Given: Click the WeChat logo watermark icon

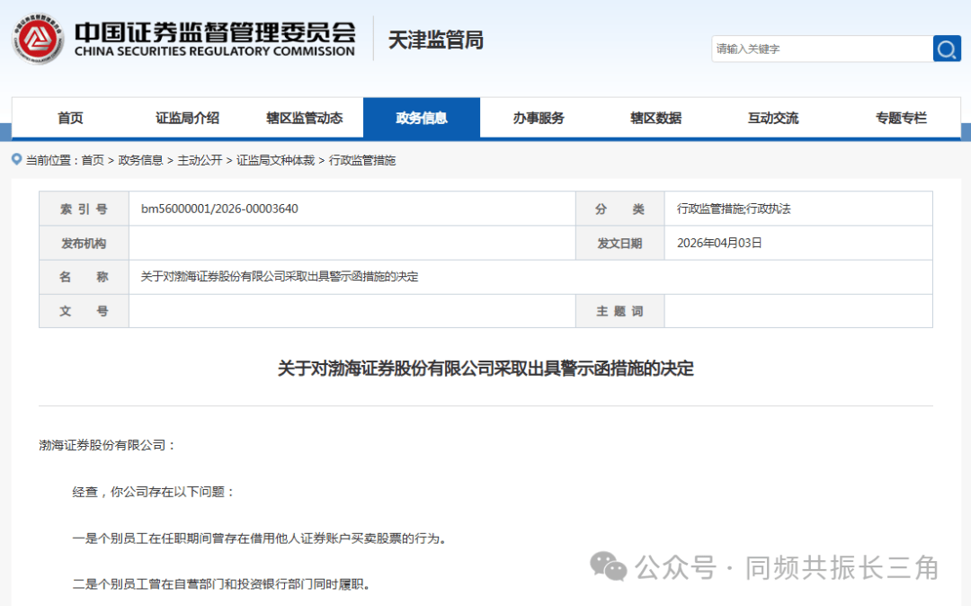Looking at the screenshot, I should [609, 566].
